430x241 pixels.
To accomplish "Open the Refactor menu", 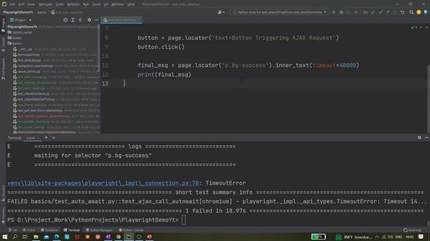I will click(73, 5).
